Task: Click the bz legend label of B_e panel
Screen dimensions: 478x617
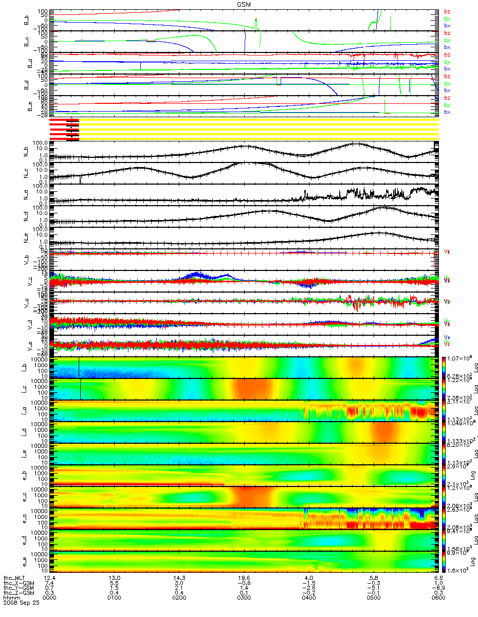Action: coord(447,98)
